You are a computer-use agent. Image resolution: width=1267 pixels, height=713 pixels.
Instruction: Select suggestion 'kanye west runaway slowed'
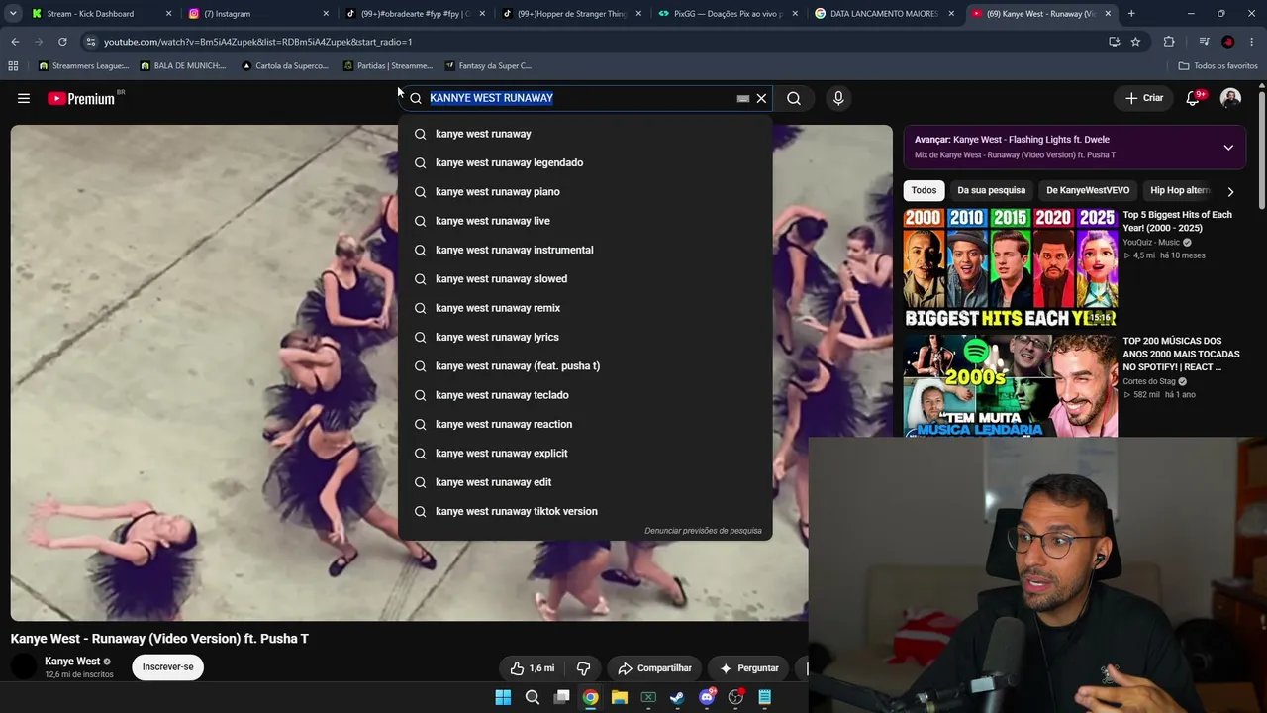point(585,278)
